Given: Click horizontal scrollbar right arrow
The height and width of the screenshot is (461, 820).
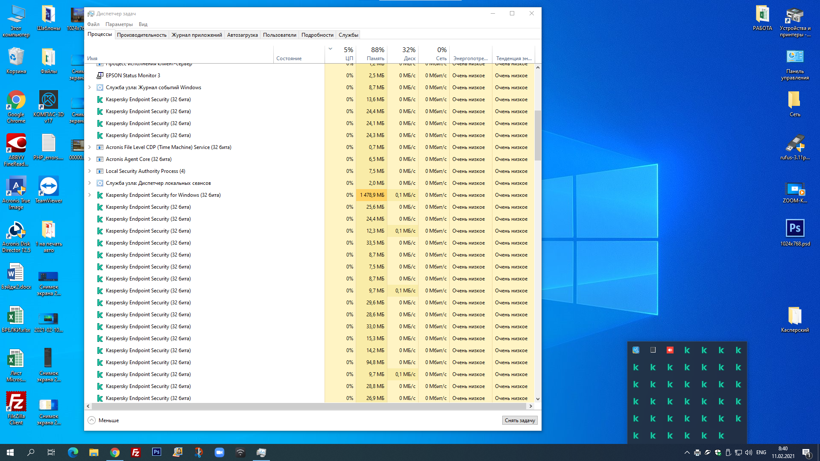Looking at the screenshot, I should click(x=531, y=406).
